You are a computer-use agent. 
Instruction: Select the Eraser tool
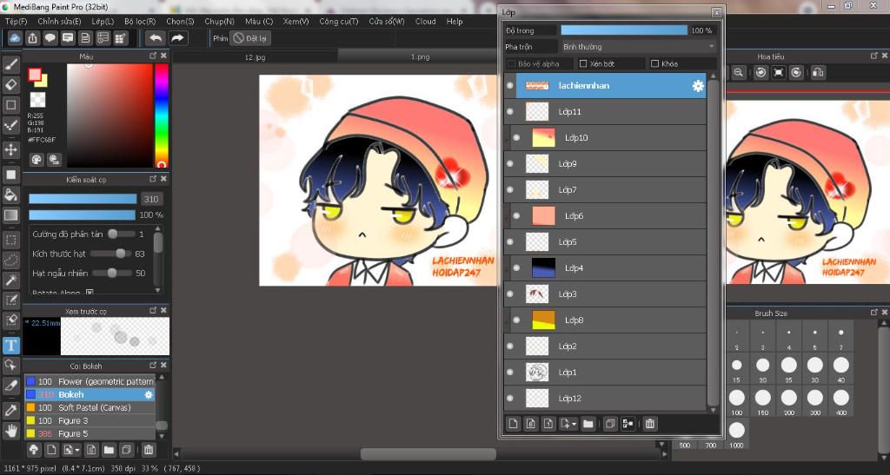coord(10,84)
